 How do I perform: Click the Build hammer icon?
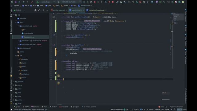[32, 2]
